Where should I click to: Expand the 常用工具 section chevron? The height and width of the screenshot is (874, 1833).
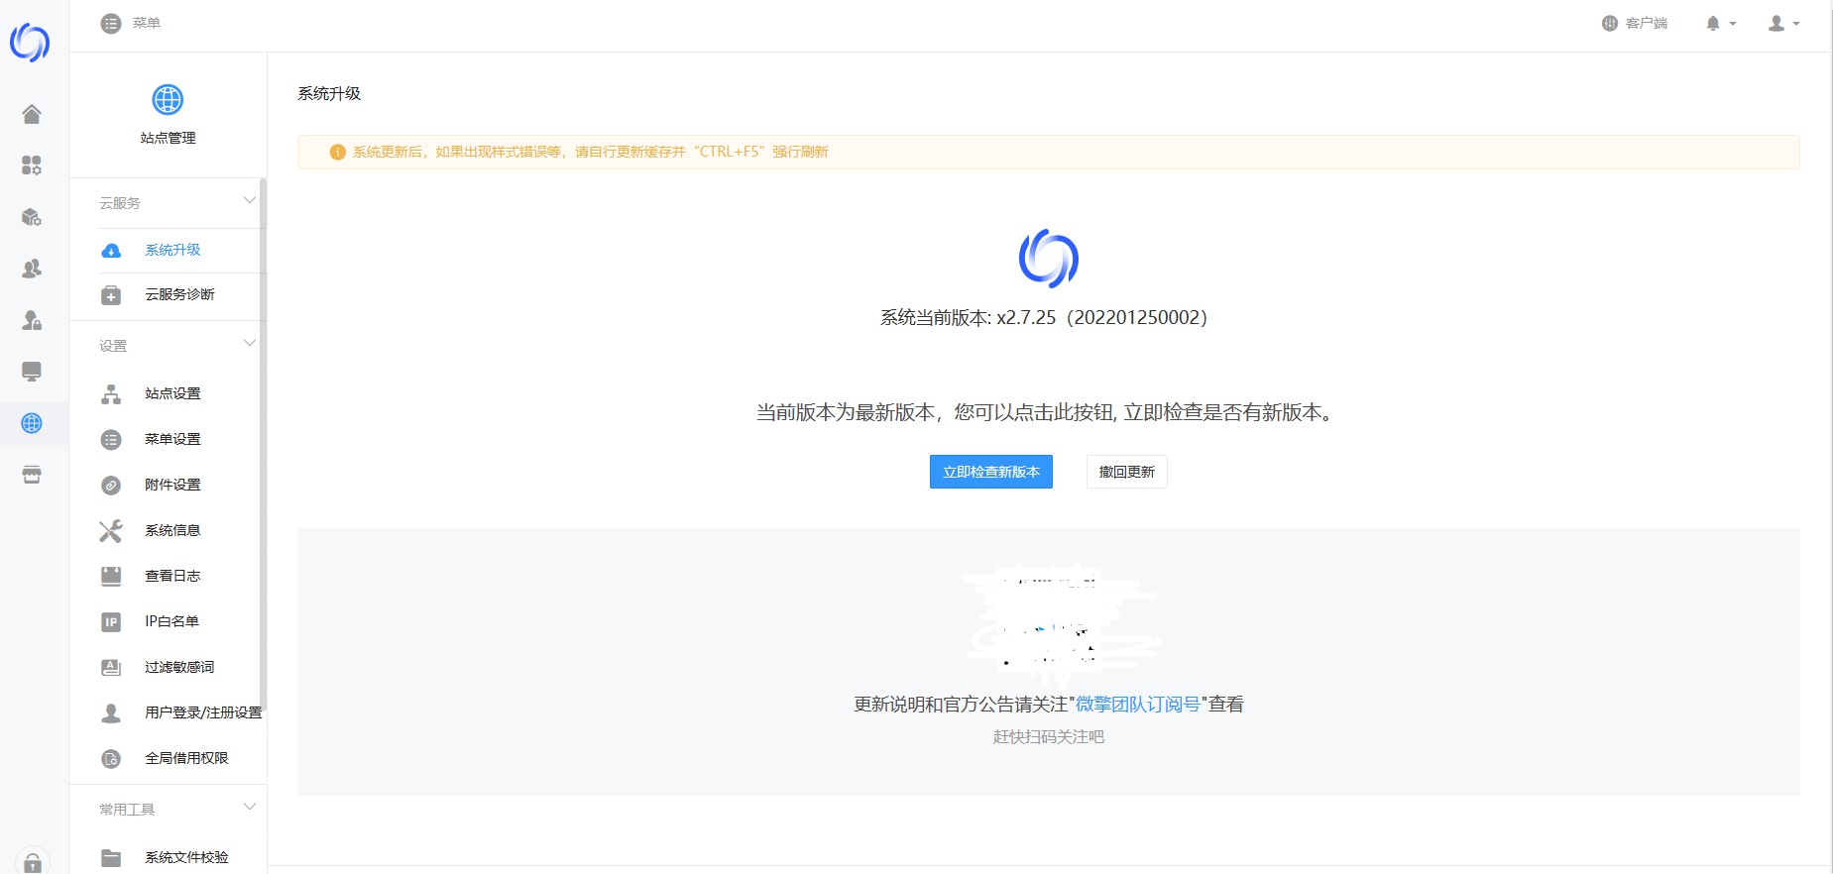coord(249,808)
